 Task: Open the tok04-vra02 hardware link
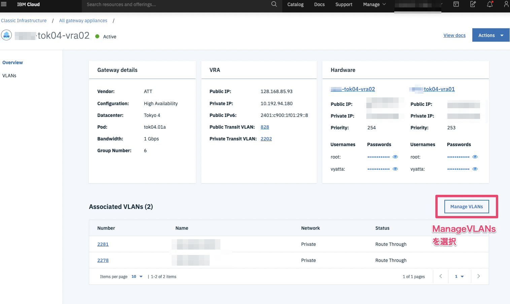[353, 89]
